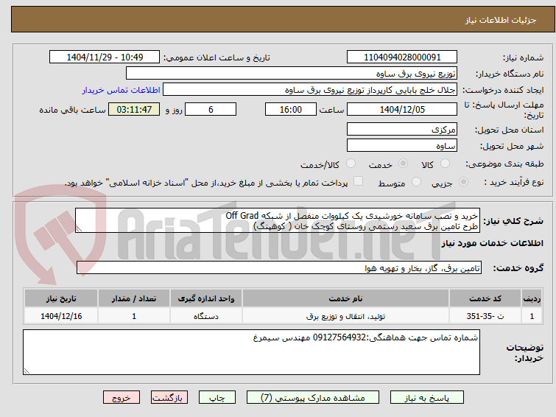Click the توضیحات خریدار notes textarea
This screenshot has height=417, width=556.
coord(251,352)
